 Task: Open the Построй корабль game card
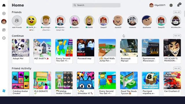(150, 84)
